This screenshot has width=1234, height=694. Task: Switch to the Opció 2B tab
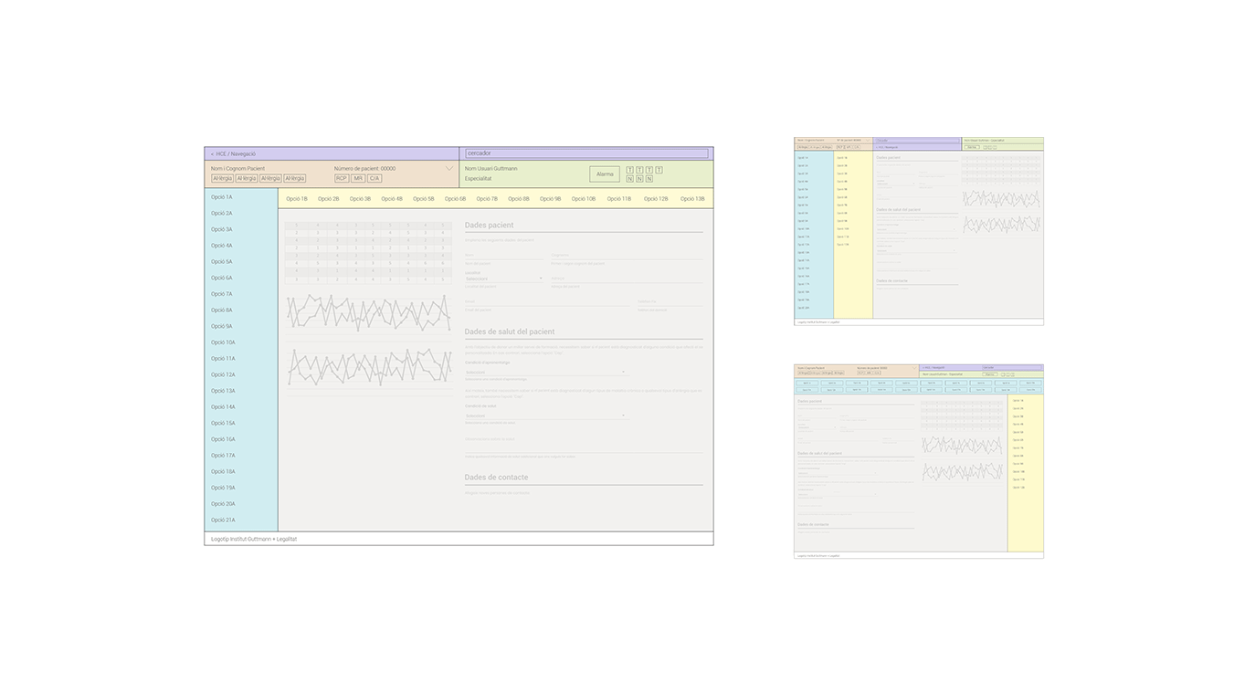click(x=329, y=199)
